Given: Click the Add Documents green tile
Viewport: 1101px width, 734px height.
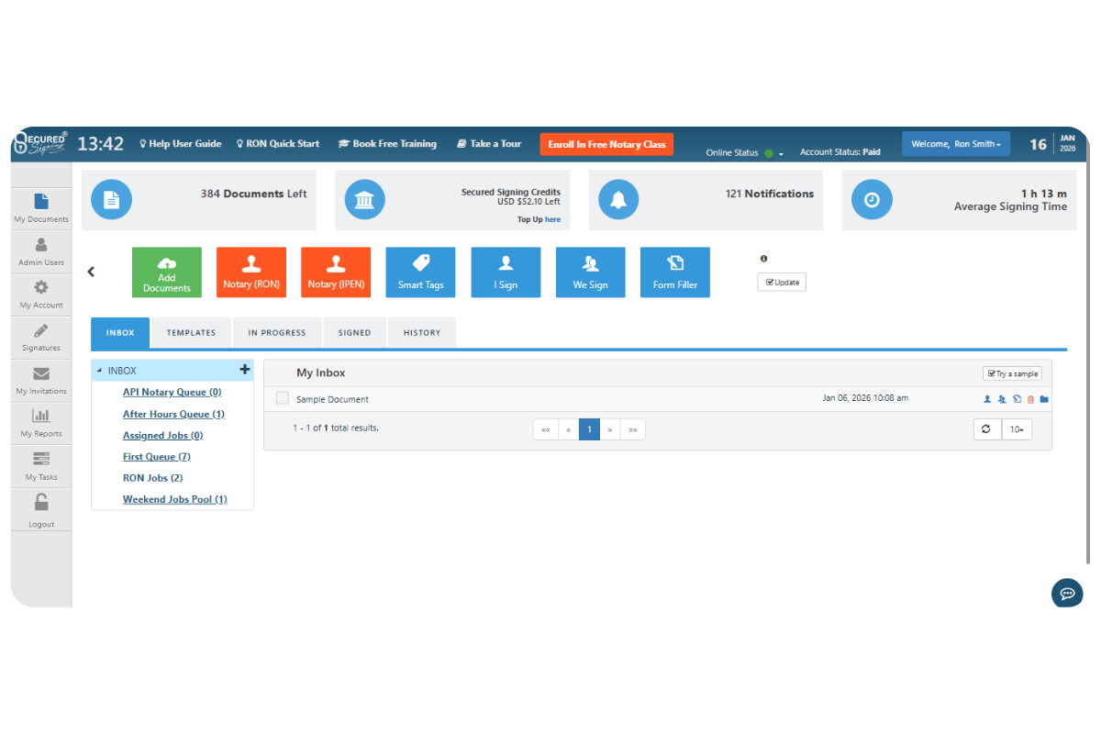Looking at the screenshot, I should [167, 272].
